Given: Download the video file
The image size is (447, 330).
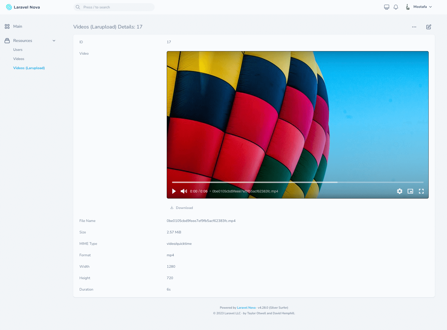Looking at the screenshot, I should (x=181, y=208).
